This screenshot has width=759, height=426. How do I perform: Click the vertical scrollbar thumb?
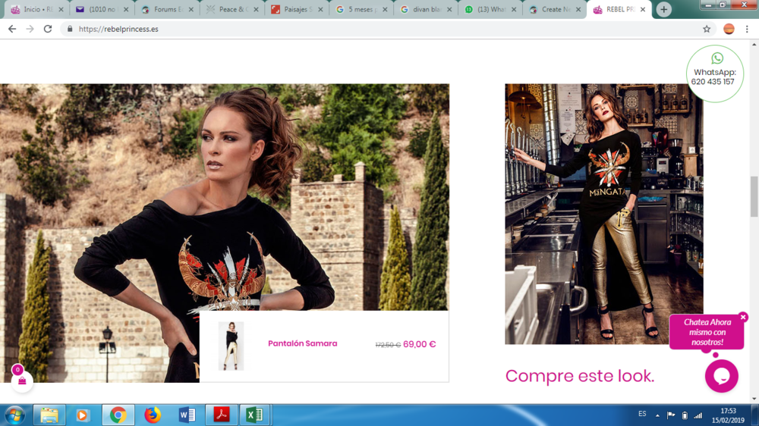point(754,196)
